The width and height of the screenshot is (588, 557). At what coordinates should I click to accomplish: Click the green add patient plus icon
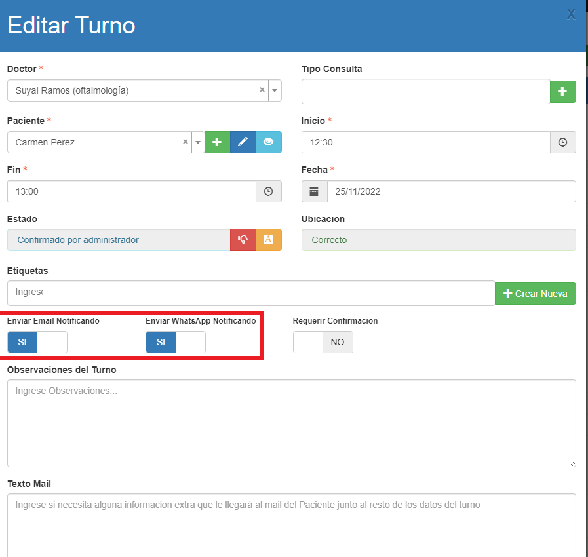[217, 142]
